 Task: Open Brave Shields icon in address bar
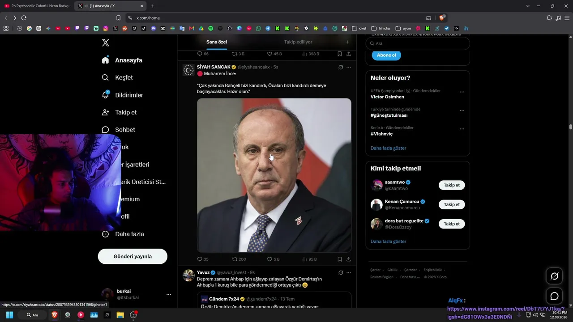click(x=442, y=18)
